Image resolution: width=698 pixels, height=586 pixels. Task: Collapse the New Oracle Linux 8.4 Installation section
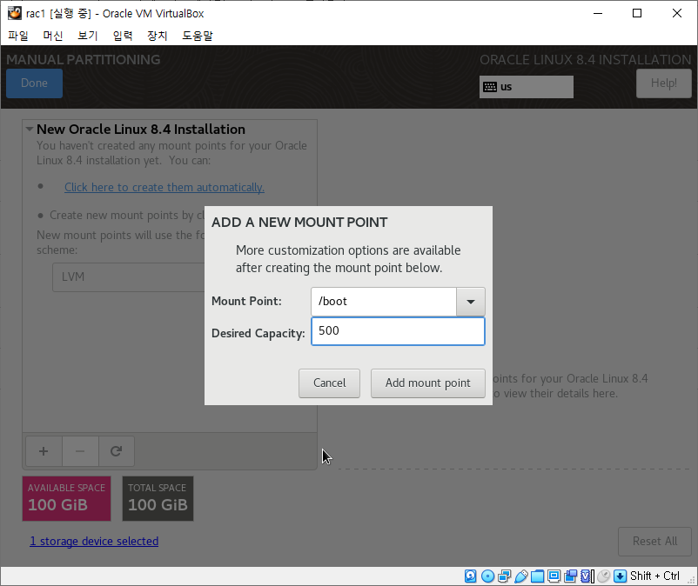(30, 130)
